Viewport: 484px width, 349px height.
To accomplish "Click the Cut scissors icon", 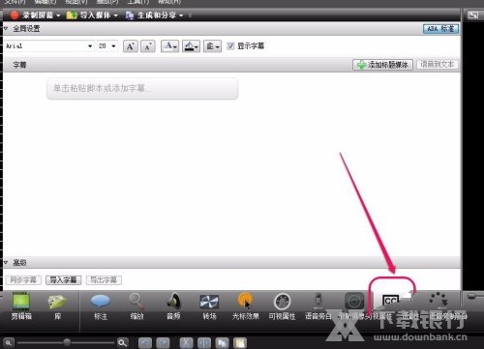I will 186,343.
